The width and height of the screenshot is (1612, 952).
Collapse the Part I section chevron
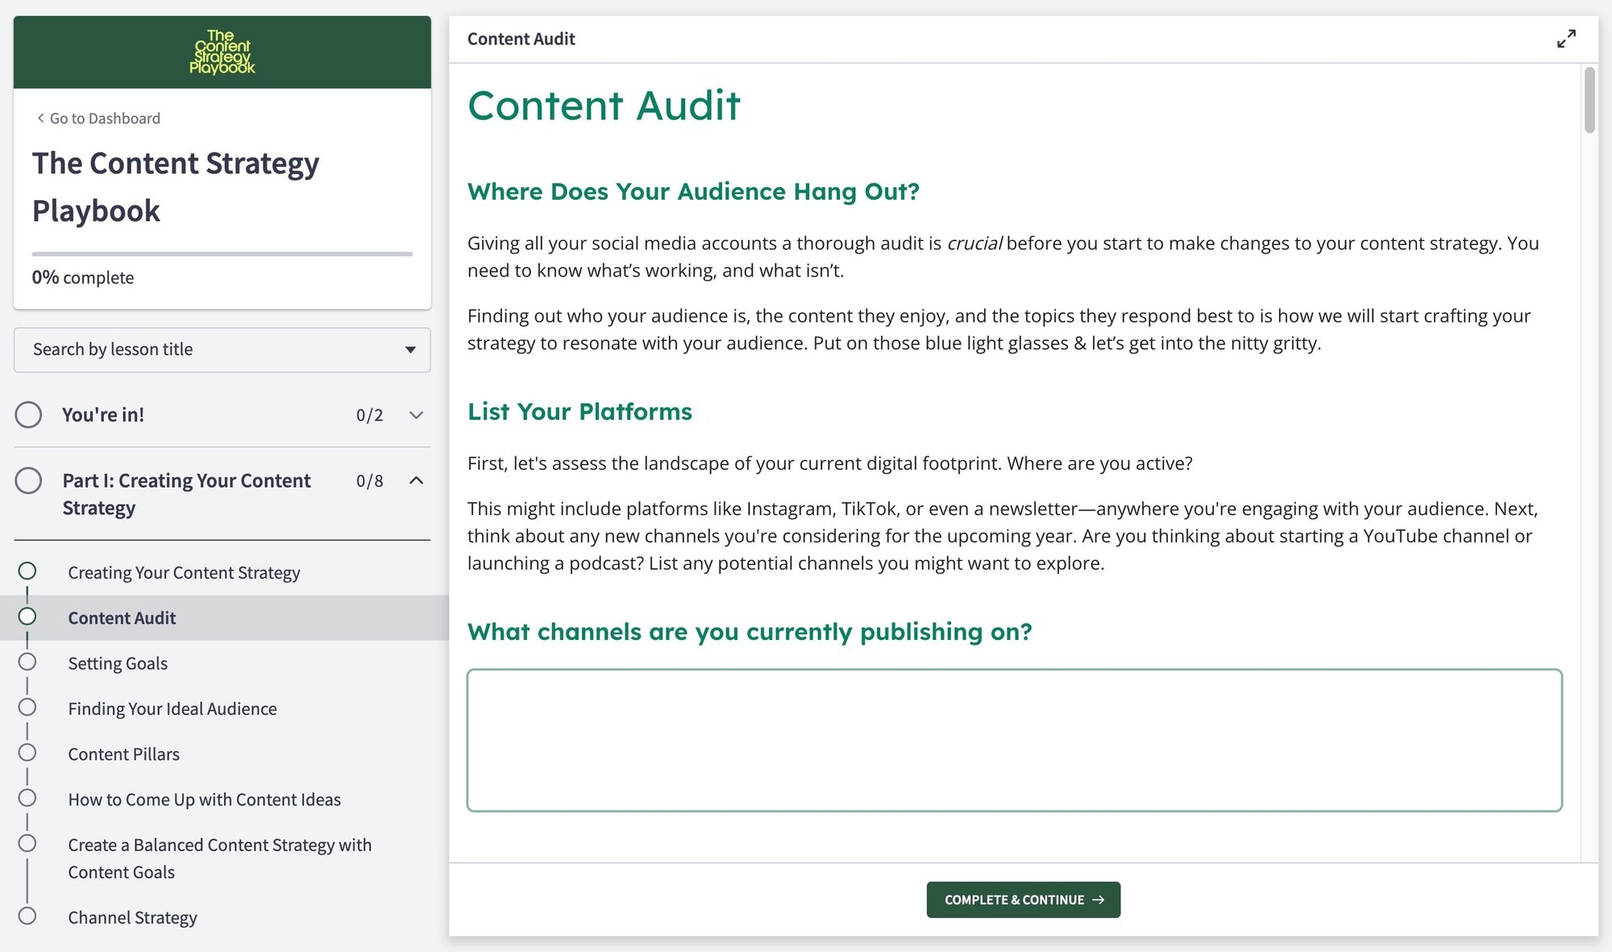click(416, 480)
